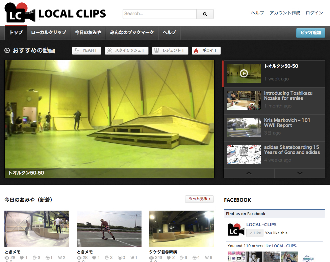This screenshot has width=330, height=262.
Task: Click the star icon on スタイリッシュ! badge
Action: click(109, 50)
